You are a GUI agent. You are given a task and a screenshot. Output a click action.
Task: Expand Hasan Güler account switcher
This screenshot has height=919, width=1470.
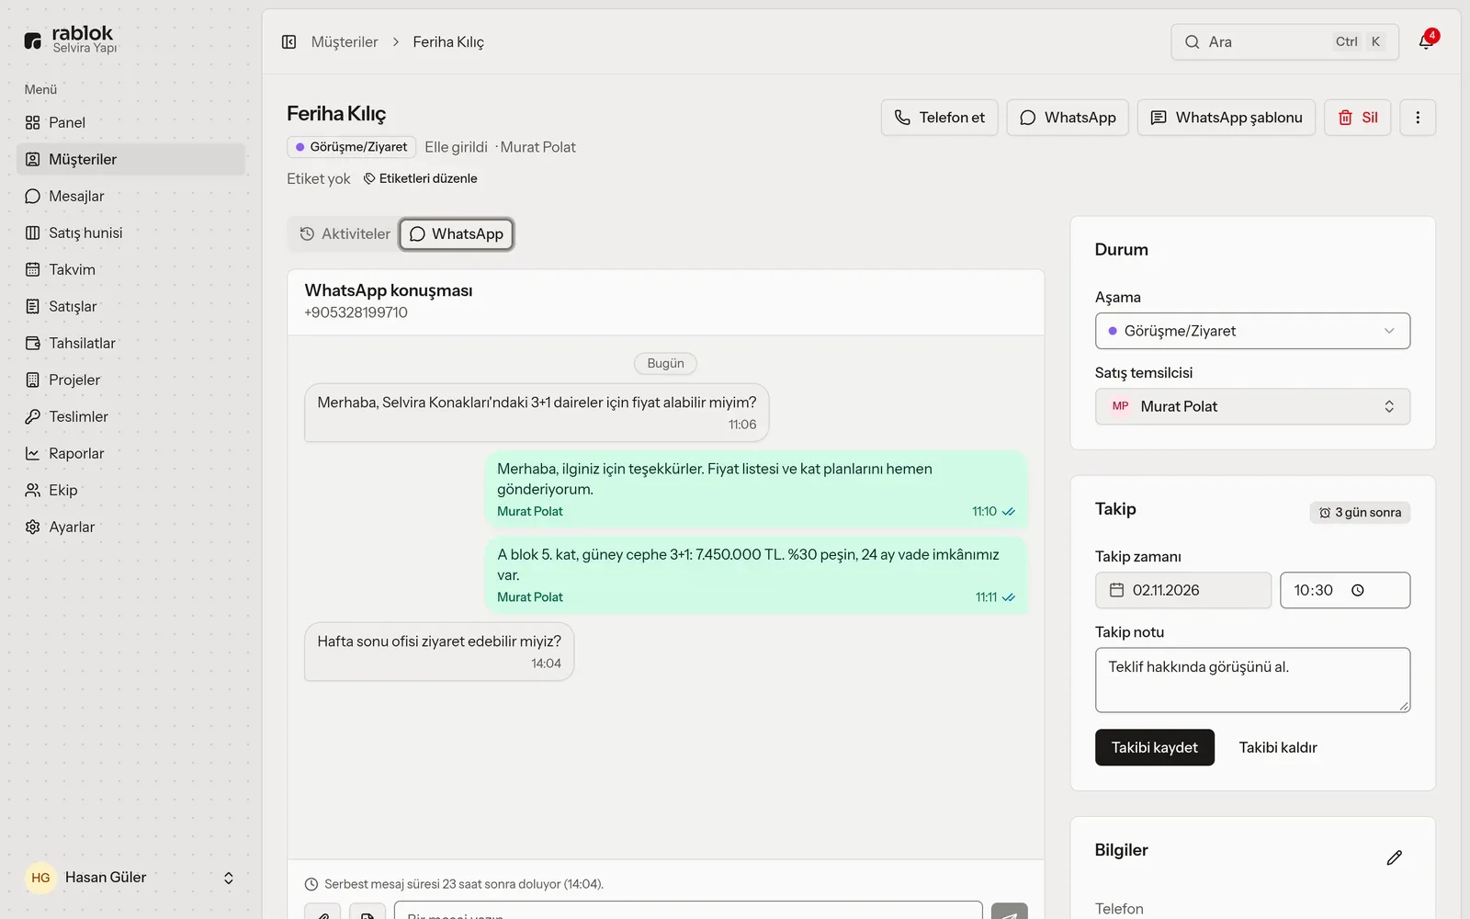click(x=130, y=878)
